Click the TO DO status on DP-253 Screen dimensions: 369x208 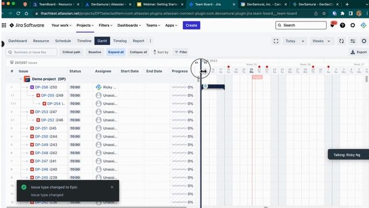(x=75, y=112)
